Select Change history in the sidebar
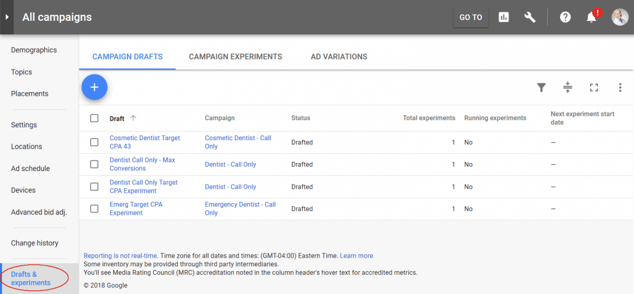 click(x=34, y=243)
